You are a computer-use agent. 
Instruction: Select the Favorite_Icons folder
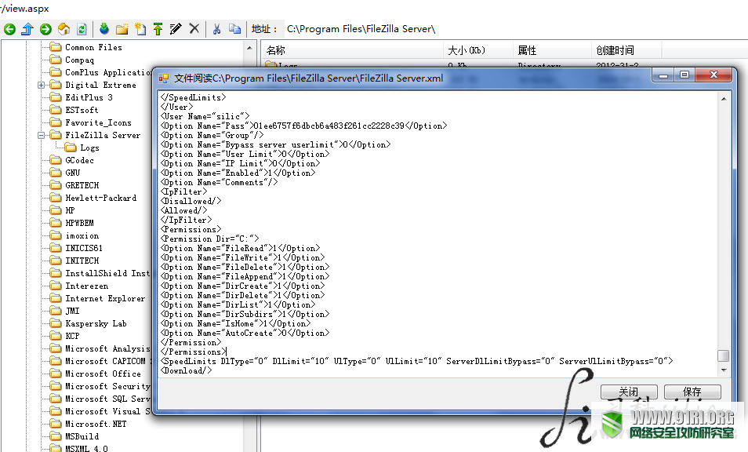[98, 122]
